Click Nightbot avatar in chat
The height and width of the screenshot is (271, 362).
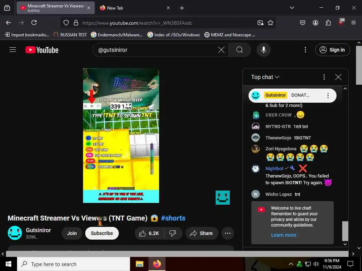256,169
